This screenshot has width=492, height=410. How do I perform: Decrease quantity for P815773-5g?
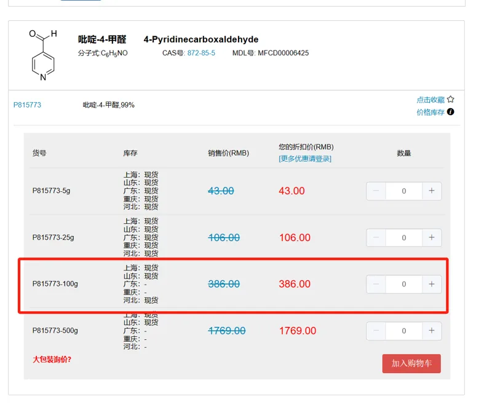[376, 191]
